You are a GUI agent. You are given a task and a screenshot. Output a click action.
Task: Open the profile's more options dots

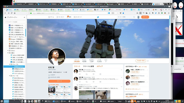click(x=148, y=61)
